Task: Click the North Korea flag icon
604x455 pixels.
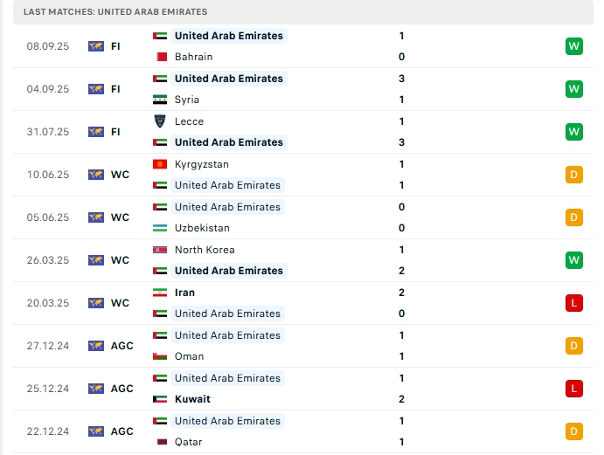Action: point(160,250)
